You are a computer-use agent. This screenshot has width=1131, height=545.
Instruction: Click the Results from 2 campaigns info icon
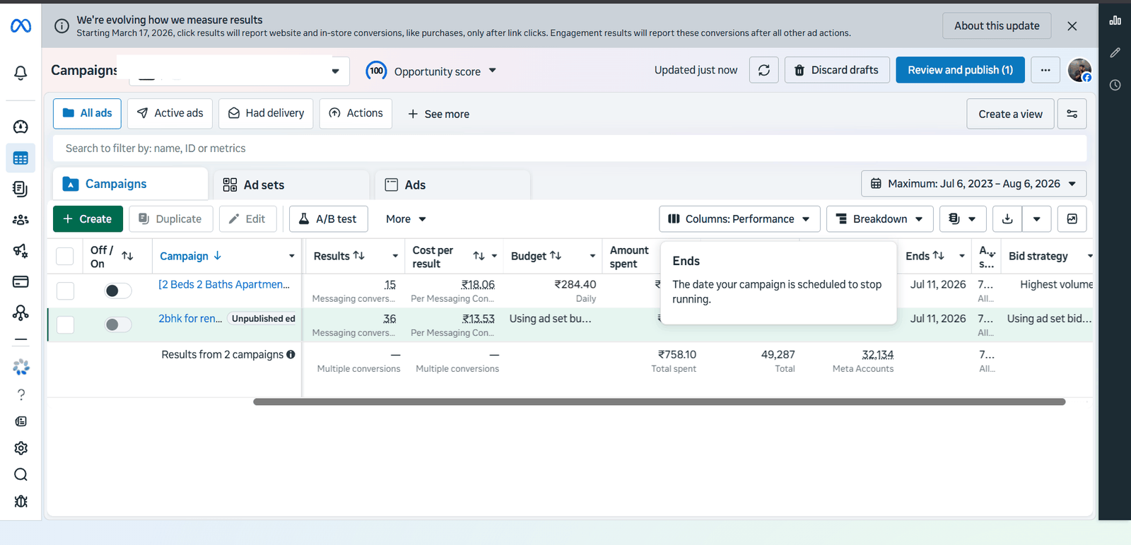(291, 355)
